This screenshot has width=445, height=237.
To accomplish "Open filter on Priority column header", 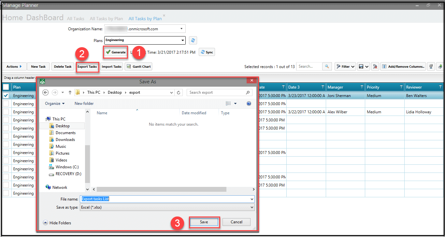I will point(401,87).
